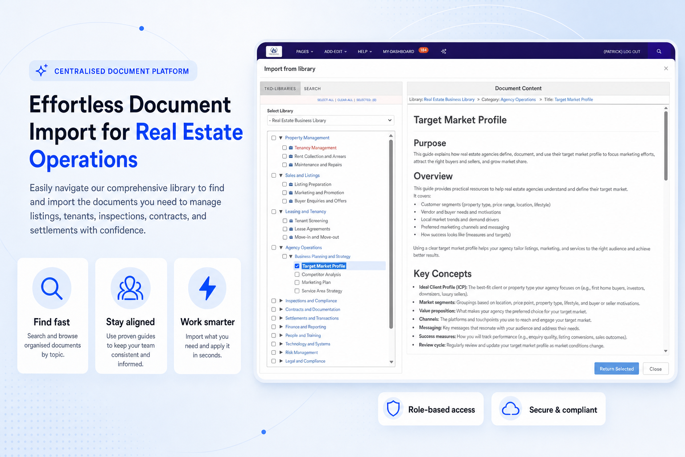Expand the Contracts and Documentation node

281,309
